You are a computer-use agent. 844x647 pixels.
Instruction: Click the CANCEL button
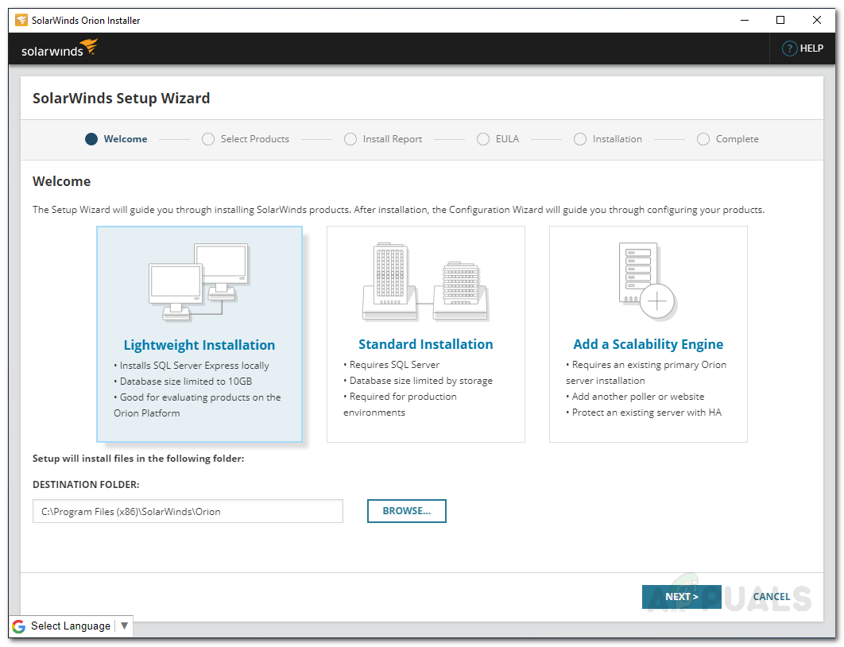(x=772, y=596)
